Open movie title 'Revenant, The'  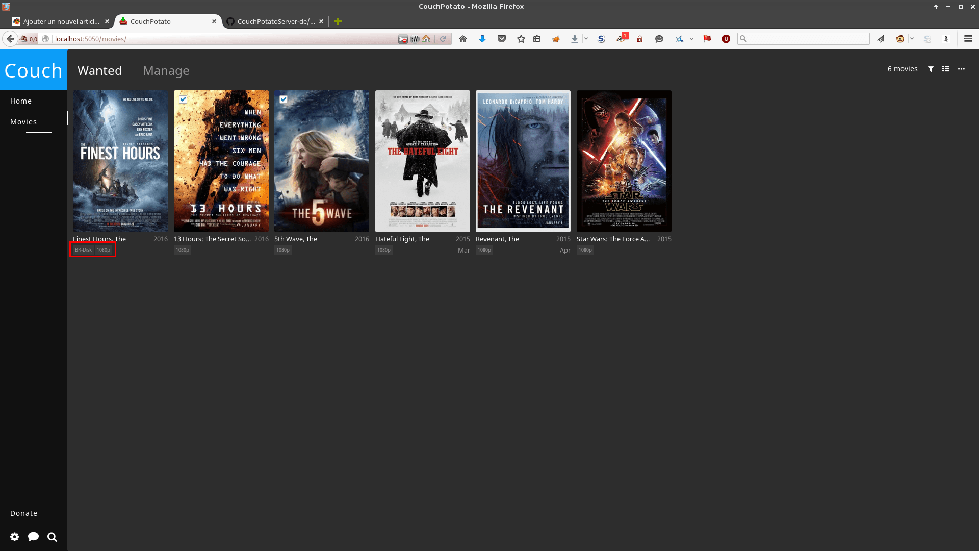[497, 239]
